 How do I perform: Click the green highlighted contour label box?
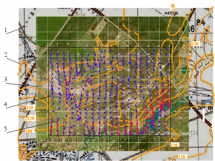coord(162,79)
